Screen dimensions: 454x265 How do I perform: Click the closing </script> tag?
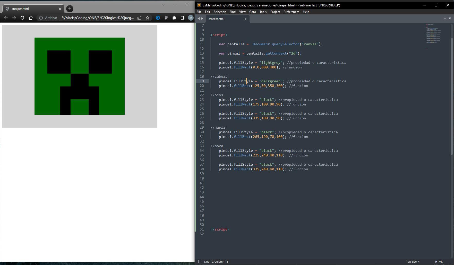[x=220, y=229]
